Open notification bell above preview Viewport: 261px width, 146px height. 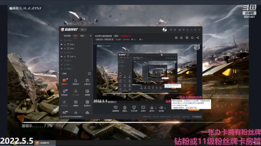coord(192,38)
